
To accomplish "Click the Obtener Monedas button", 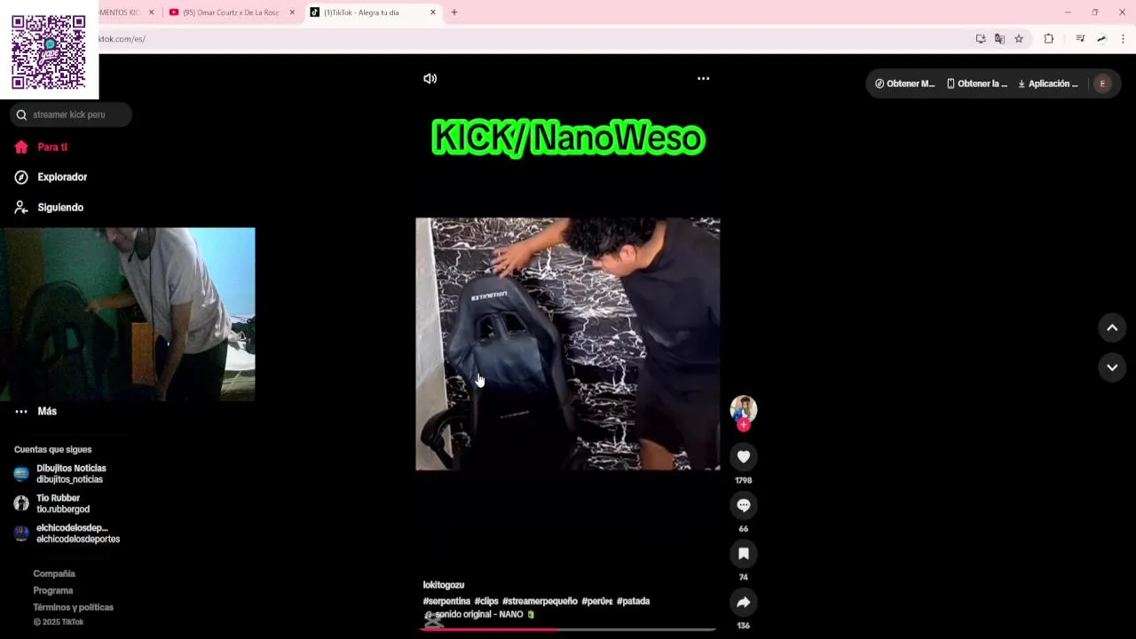I will coord(905,83).
